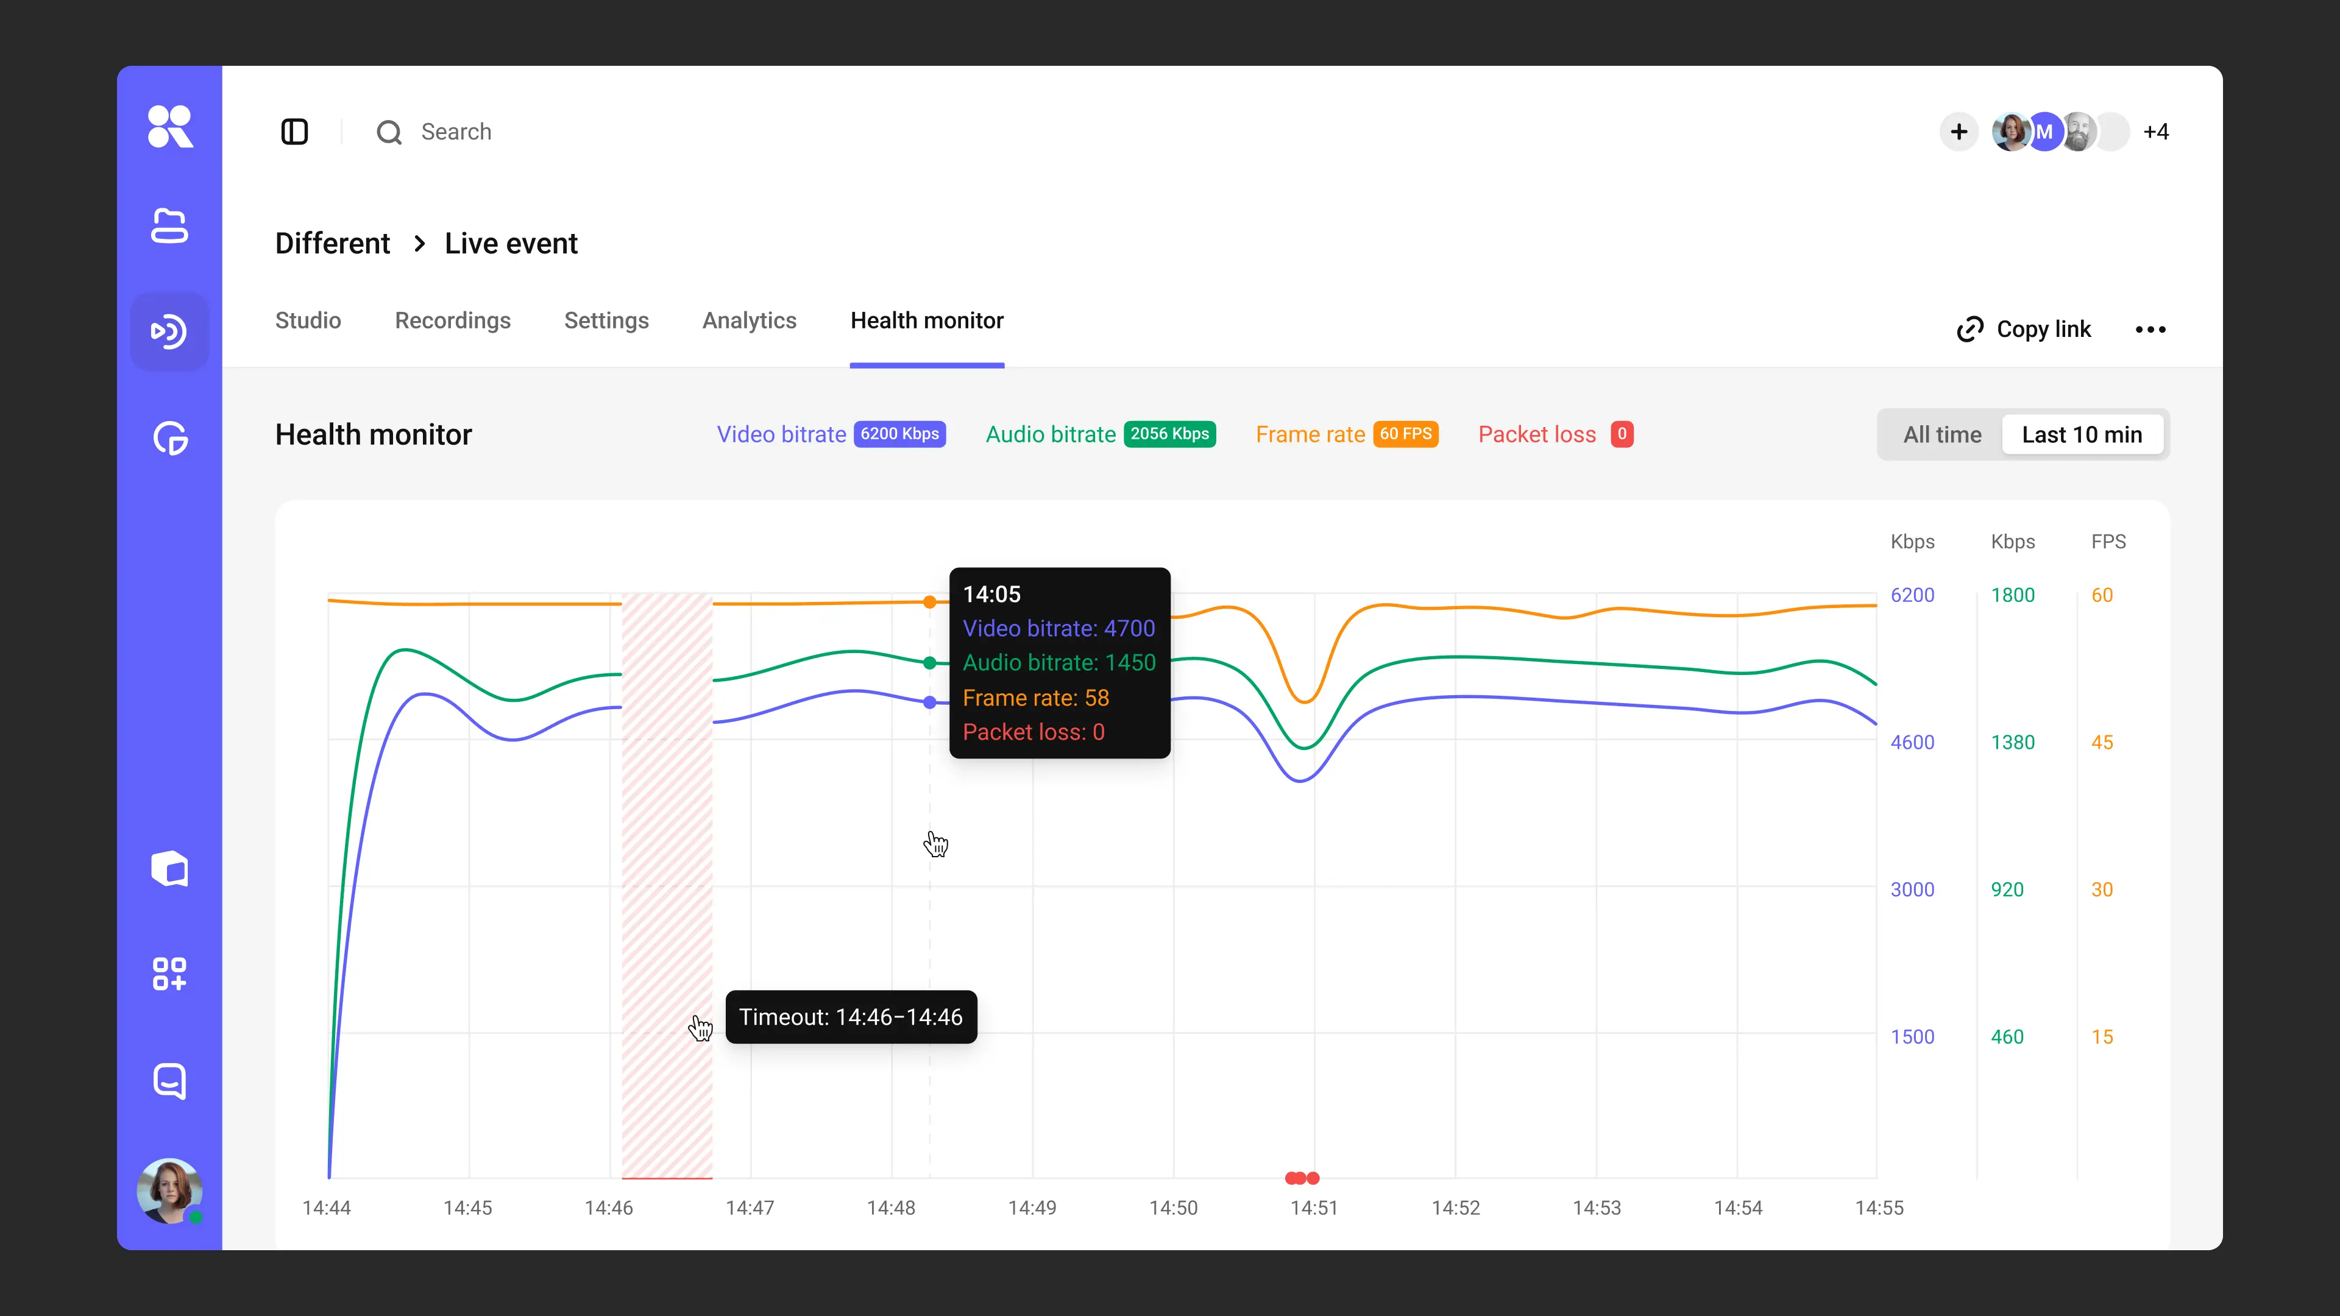Click the 60 FPS badge
This screenshot has height=1316, width=2340.
tap(1405, 434)
